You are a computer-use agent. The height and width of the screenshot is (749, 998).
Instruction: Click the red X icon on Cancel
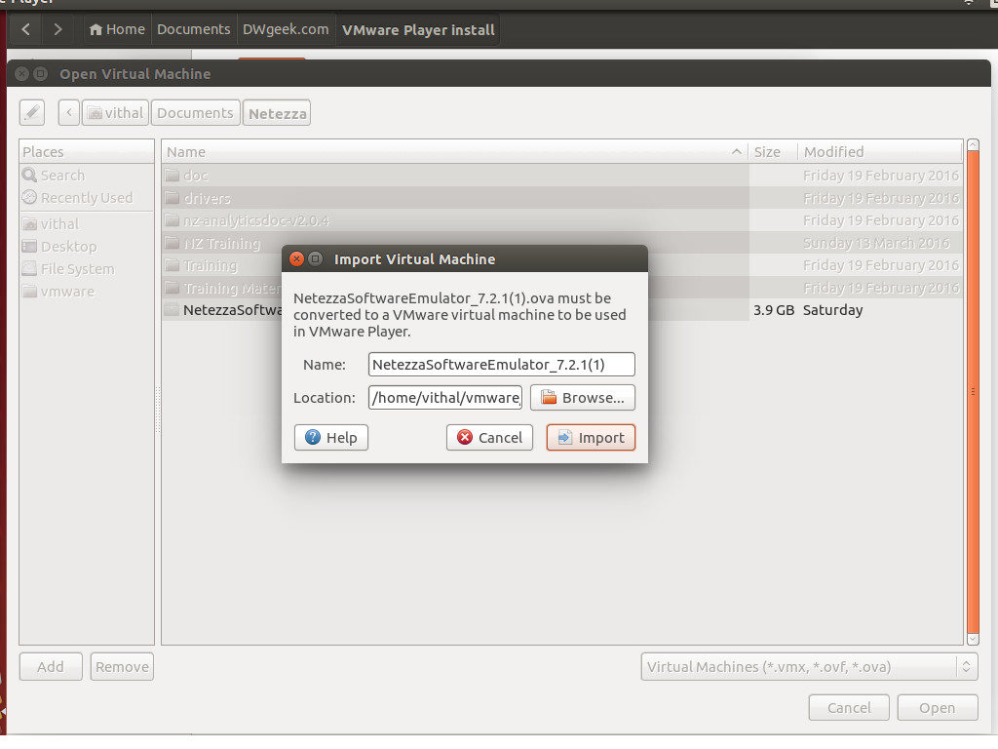click(x=465, y=438)
